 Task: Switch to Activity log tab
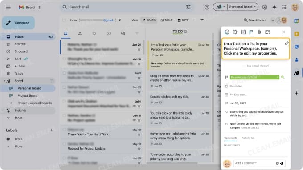click(x=248, y=138)
